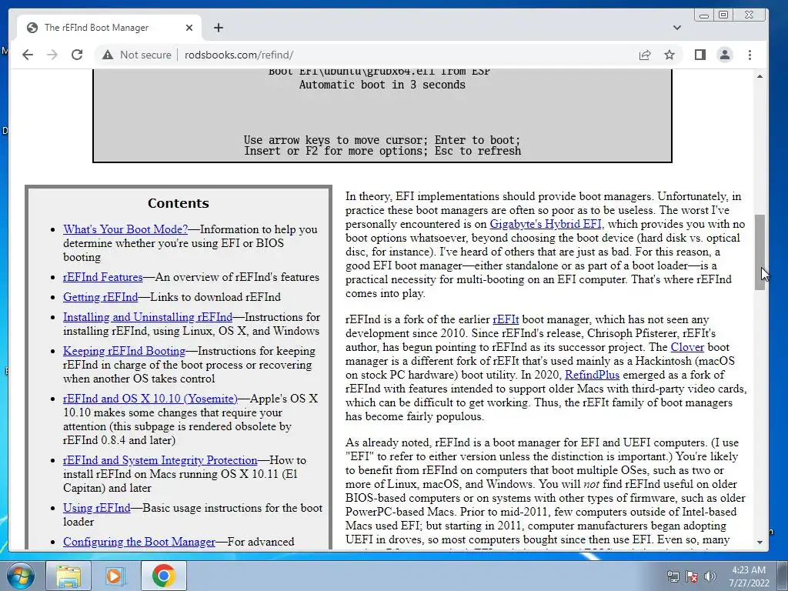The height and width of the screenshot is (591, 788).
Task: Follow the Using rEFInd link
Action: (x=96, y=508)
